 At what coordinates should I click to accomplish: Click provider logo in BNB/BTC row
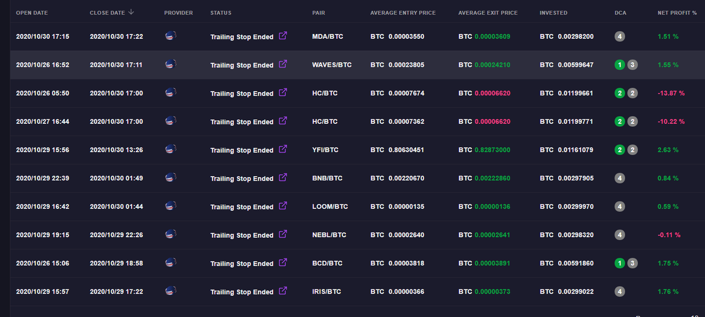pyautogui.click(x=171, y=177)
